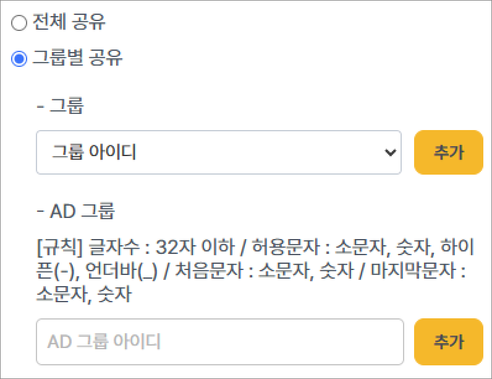Screen dimensions: 492x379
Task: Click the 전체 공유 label text
Action: (x=69, y=23)
